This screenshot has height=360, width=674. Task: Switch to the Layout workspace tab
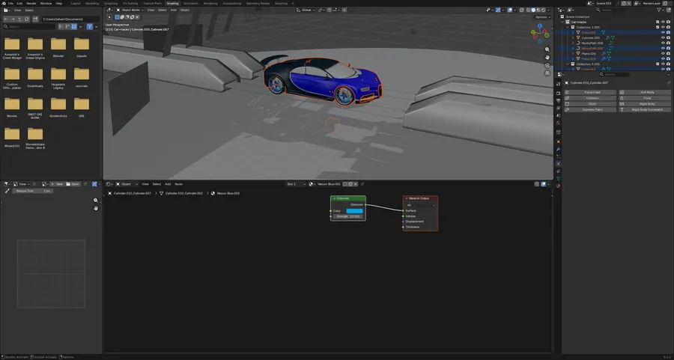click(x=76, y=4)
